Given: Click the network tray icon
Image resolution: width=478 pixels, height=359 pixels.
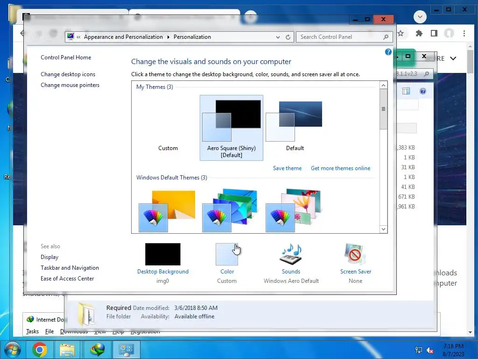Looking at the screenshot, I should [x=419, y=350].
